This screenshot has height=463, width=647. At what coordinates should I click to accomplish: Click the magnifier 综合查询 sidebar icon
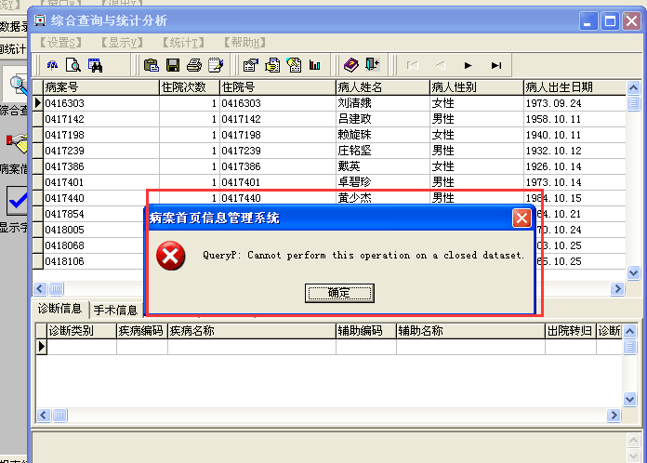[x=17, y=85]
